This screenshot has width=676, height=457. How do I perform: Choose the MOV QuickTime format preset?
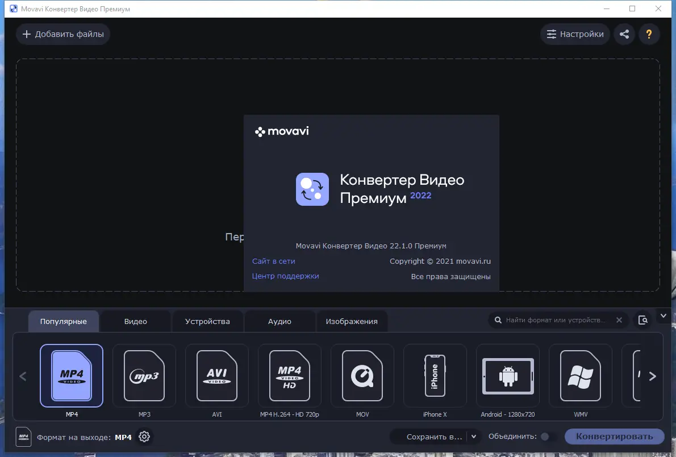click(x=362, y=376)
